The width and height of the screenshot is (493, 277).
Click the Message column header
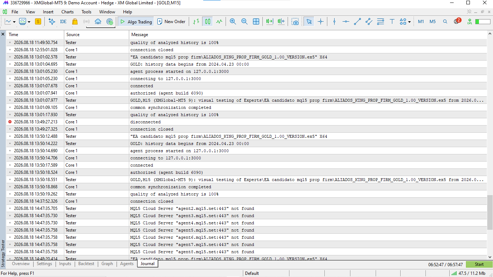click(x=308, y=35)
